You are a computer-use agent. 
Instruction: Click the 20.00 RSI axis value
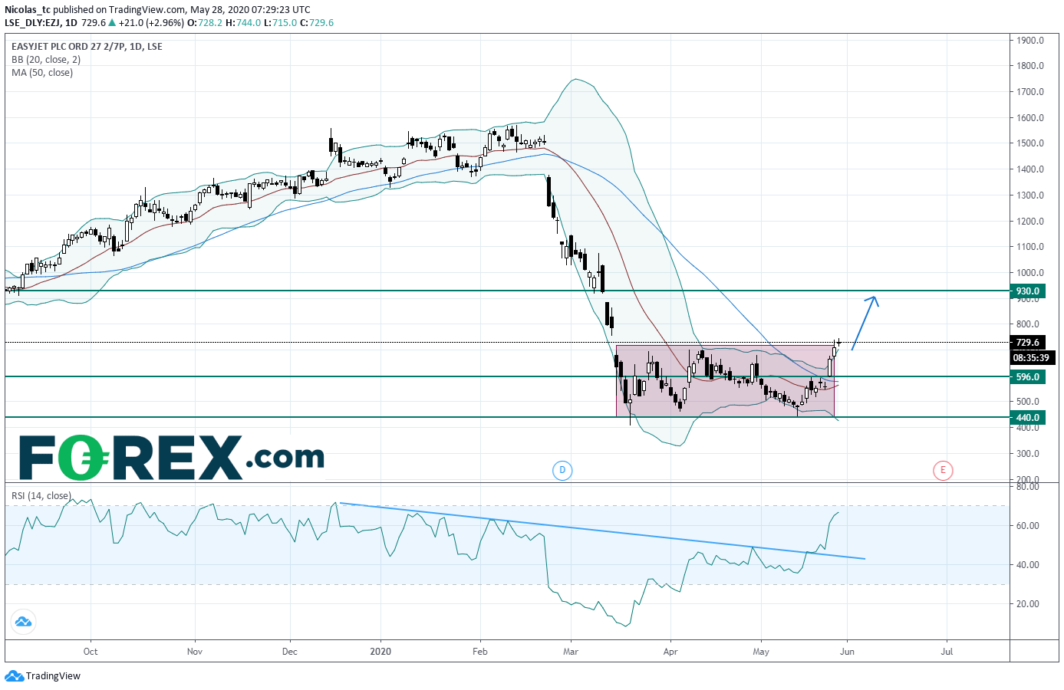[1028, 604]
